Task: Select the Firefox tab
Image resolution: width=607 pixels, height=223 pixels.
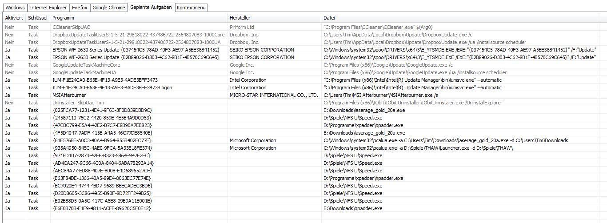Action: click(x=80, y=8)
